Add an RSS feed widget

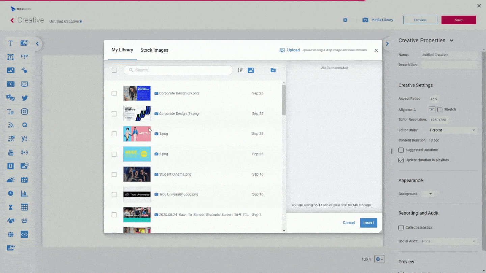11,125
